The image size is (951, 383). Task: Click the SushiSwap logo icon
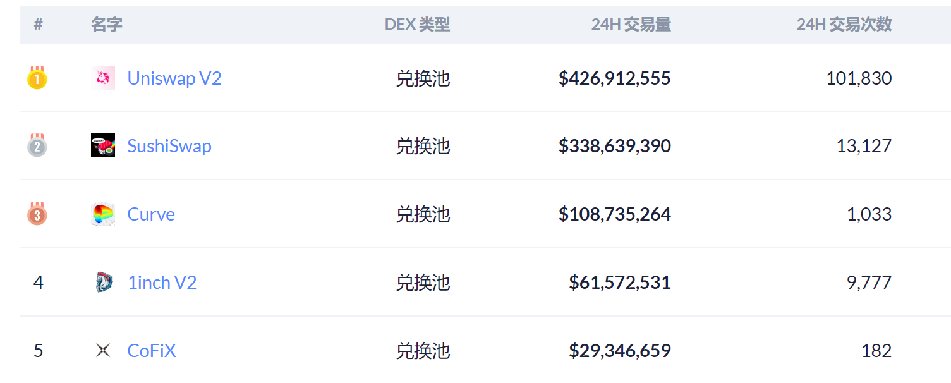pyautogui.click(x=103, y=145)
